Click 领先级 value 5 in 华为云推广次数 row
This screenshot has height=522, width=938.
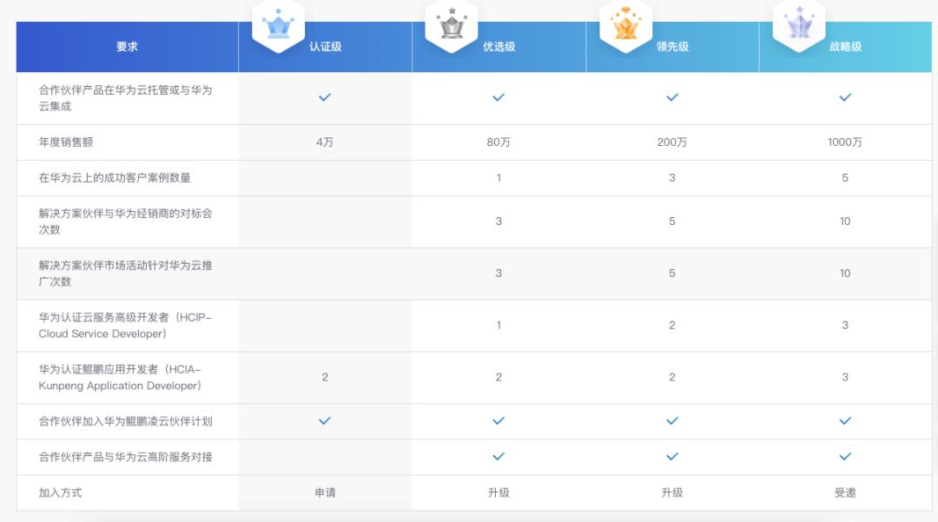pos(672,274)
